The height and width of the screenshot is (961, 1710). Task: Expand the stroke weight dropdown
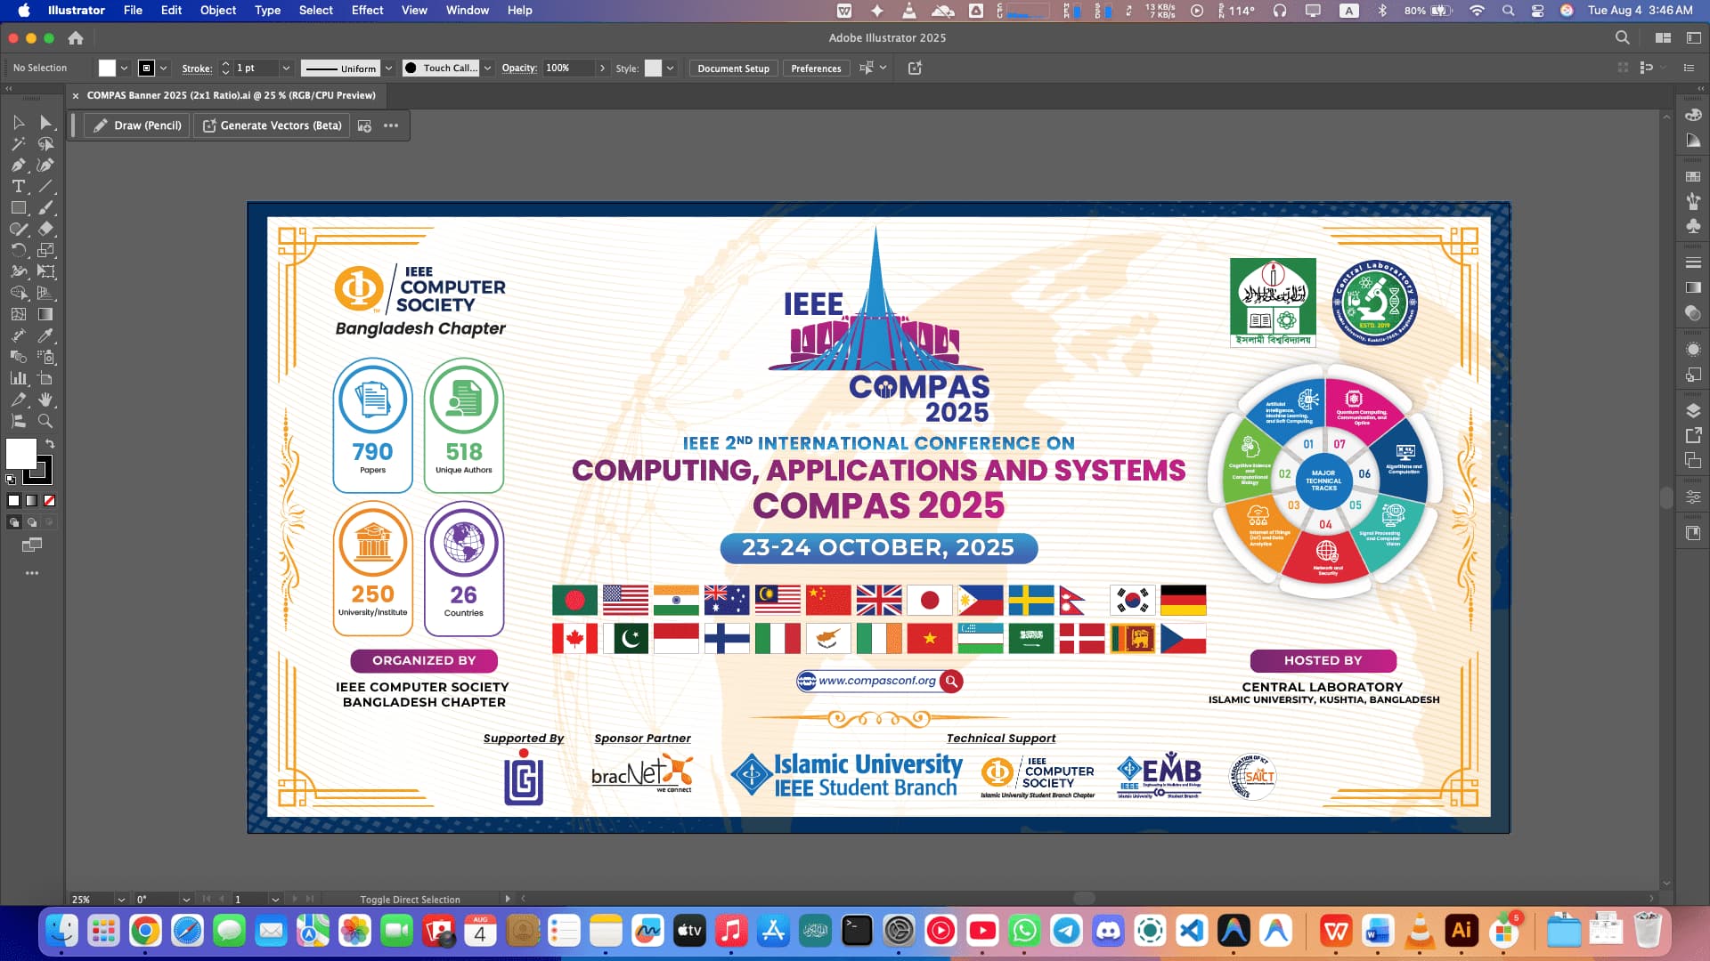(x=286, y=69)
